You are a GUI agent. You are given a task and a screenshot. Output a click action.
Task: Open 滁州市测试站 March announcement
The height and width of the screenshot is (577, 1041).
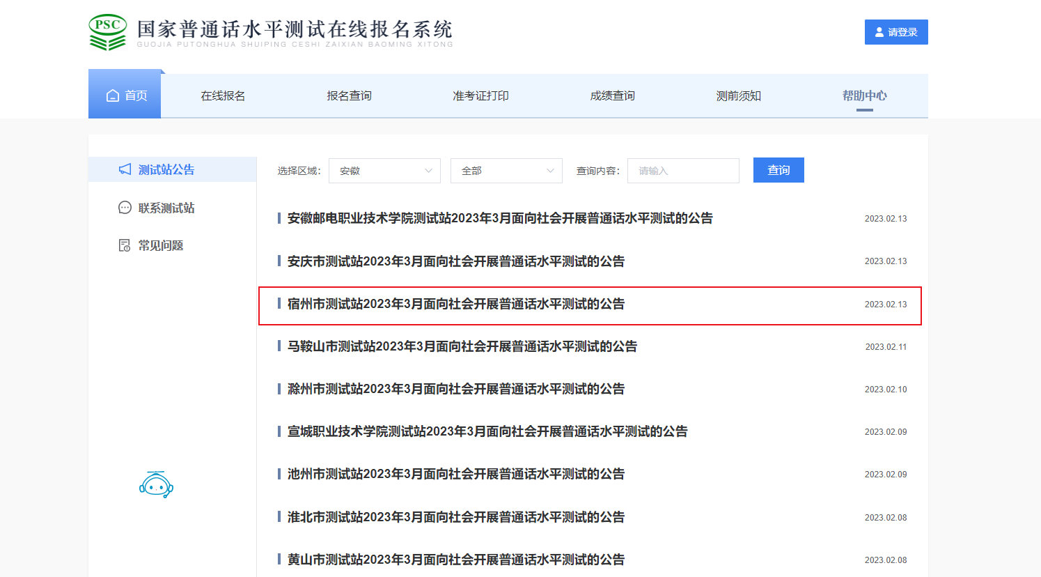(x=456, y=389)
